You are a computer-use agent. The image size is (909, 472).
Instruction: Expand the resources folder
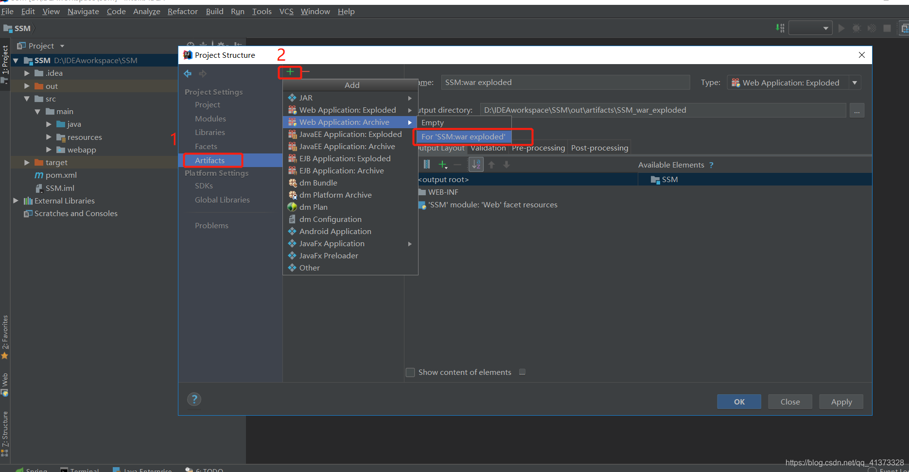point(49,137)
